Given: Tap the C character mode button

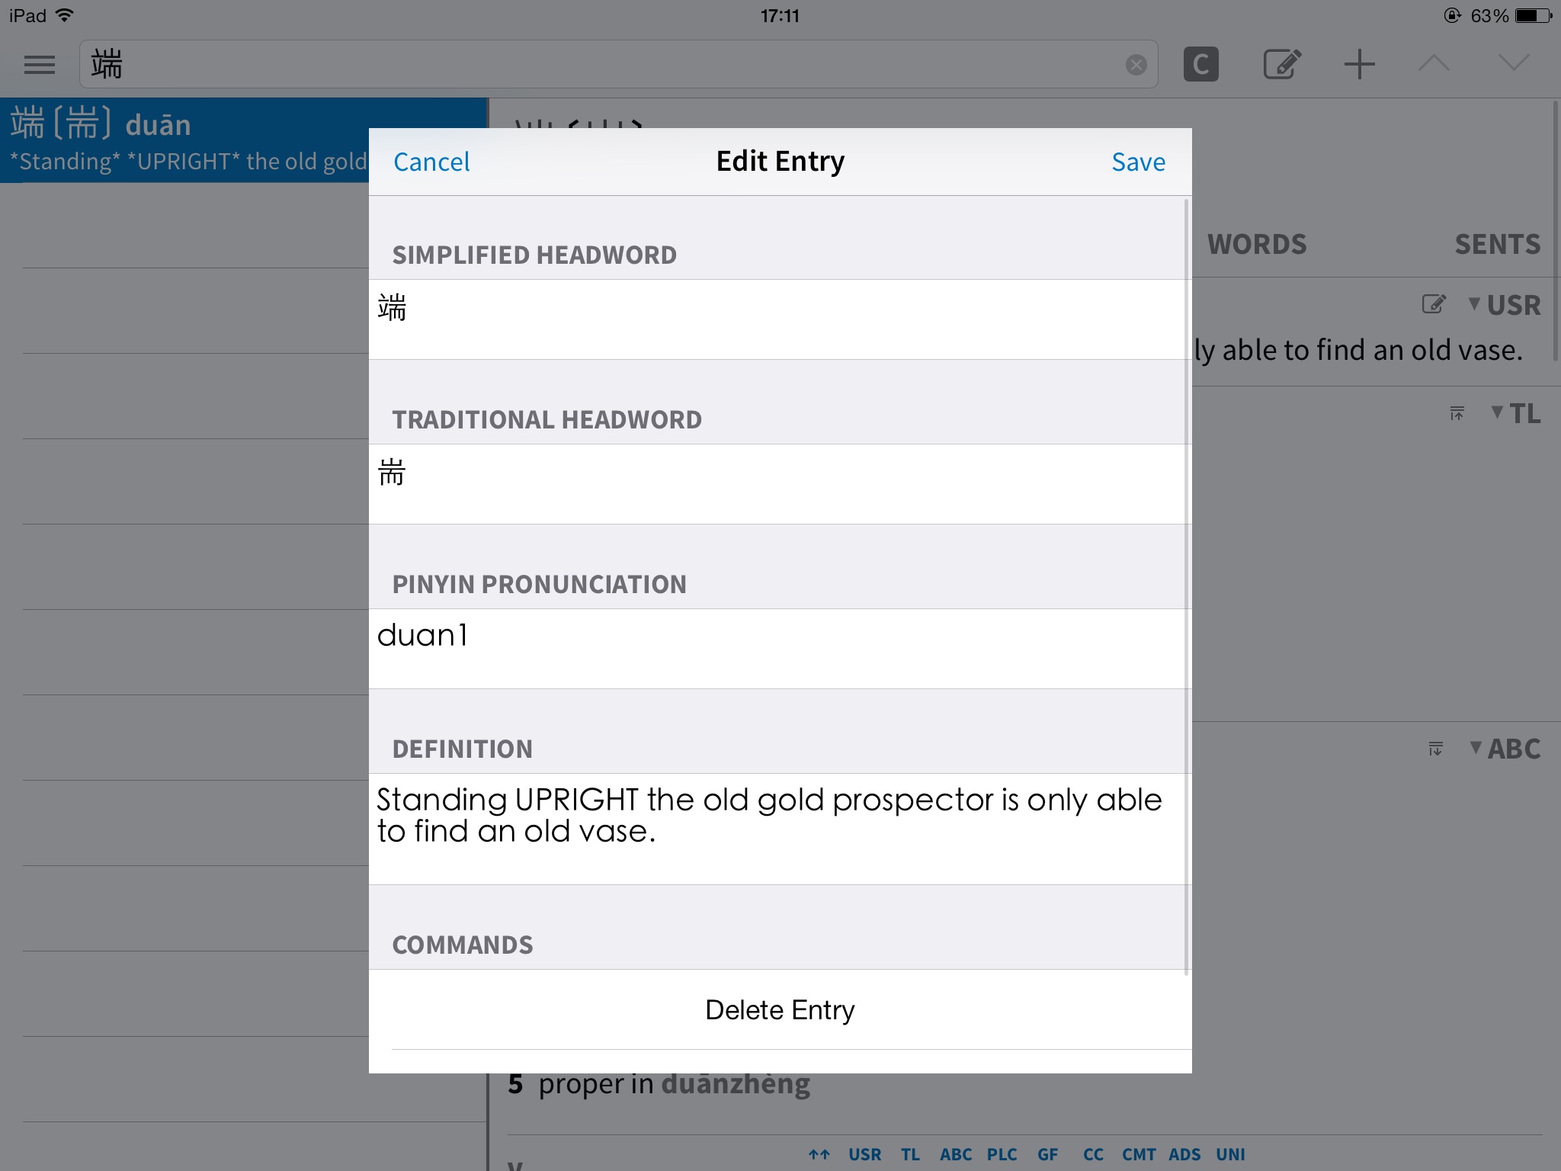Looking at the screenshot, I should [1200, 65].
